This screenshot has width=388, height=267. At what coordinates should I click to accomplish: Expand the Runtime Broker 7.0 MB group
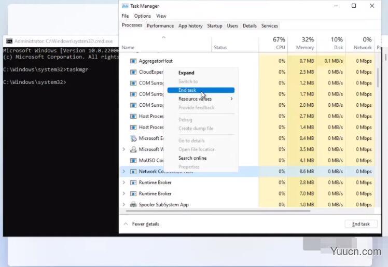[124, 193]
